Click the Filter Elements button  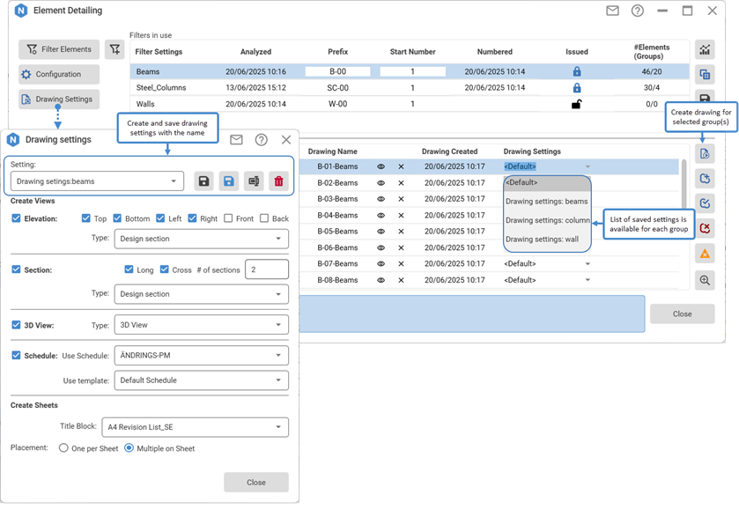pyautogui.click(x=59, y=49)
